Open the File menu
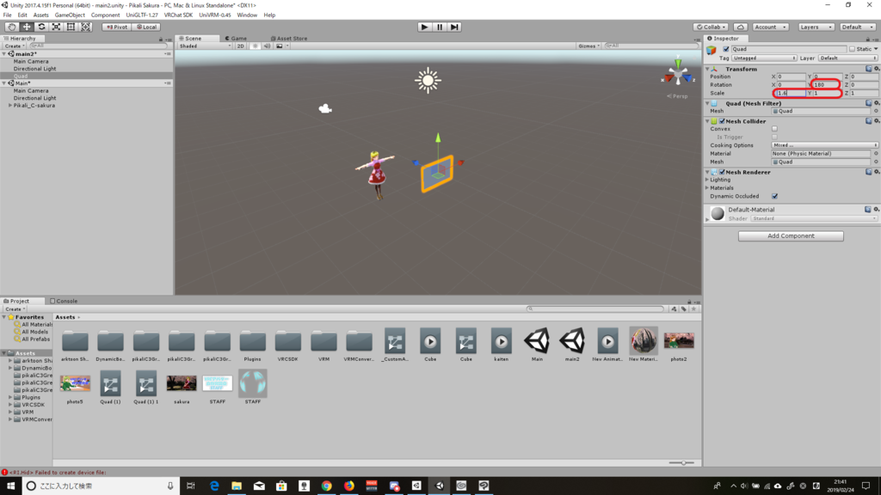Image resolution: width=881 pixels, height=495 pixels. coord(7,15)
